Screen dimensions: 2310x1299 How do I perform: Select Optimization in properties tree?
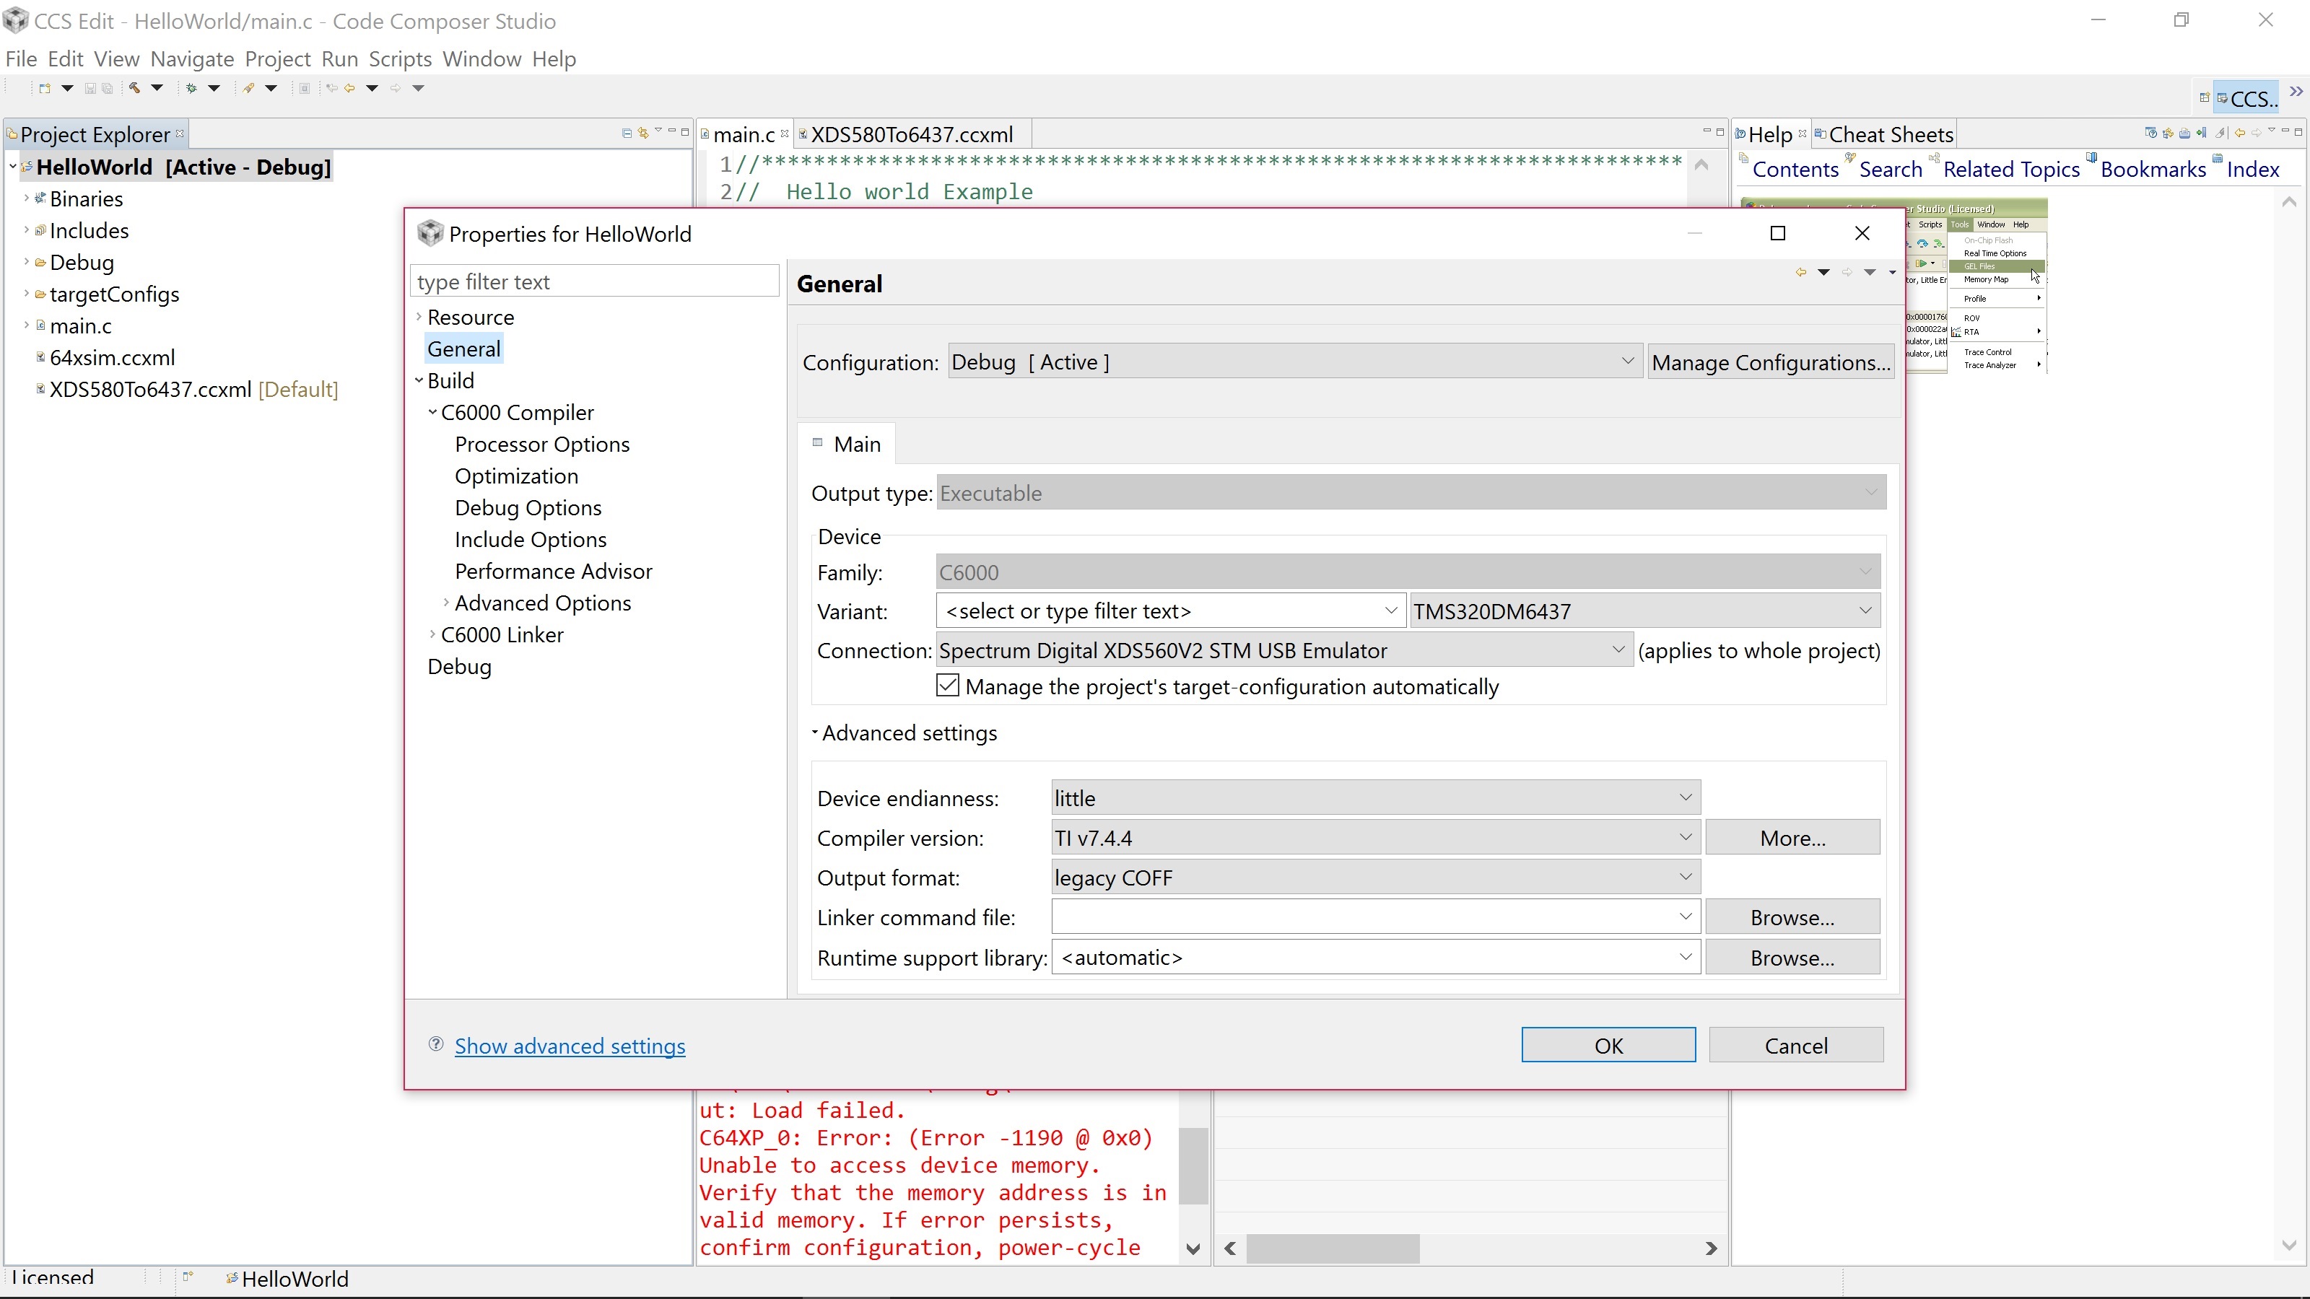click(x=515, y=476)
